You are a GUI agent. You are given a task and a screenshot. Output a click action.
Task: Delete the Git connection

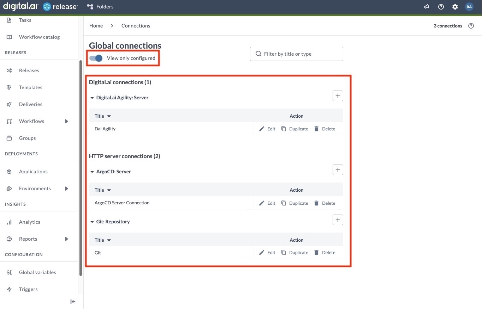(325, 252)
